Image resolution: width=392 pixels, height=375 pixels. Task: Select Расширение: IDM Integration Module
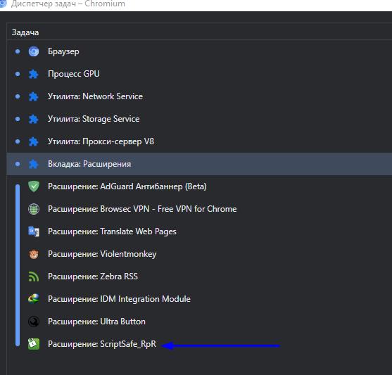point(199,299)
